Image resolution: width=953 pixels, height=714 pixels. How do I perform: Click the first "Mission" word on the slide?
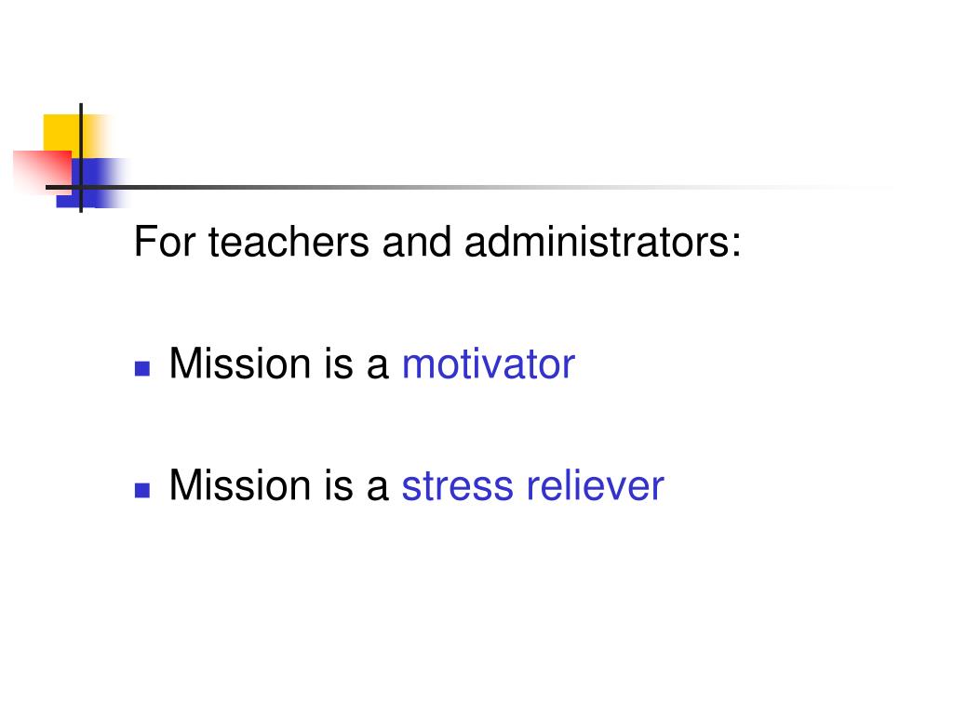241,364
